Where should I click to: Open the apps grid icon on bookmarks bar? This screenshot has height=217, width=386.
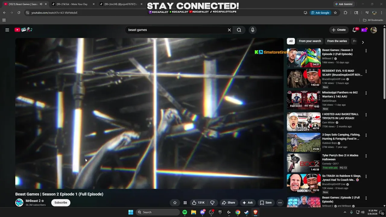[4, 20]
